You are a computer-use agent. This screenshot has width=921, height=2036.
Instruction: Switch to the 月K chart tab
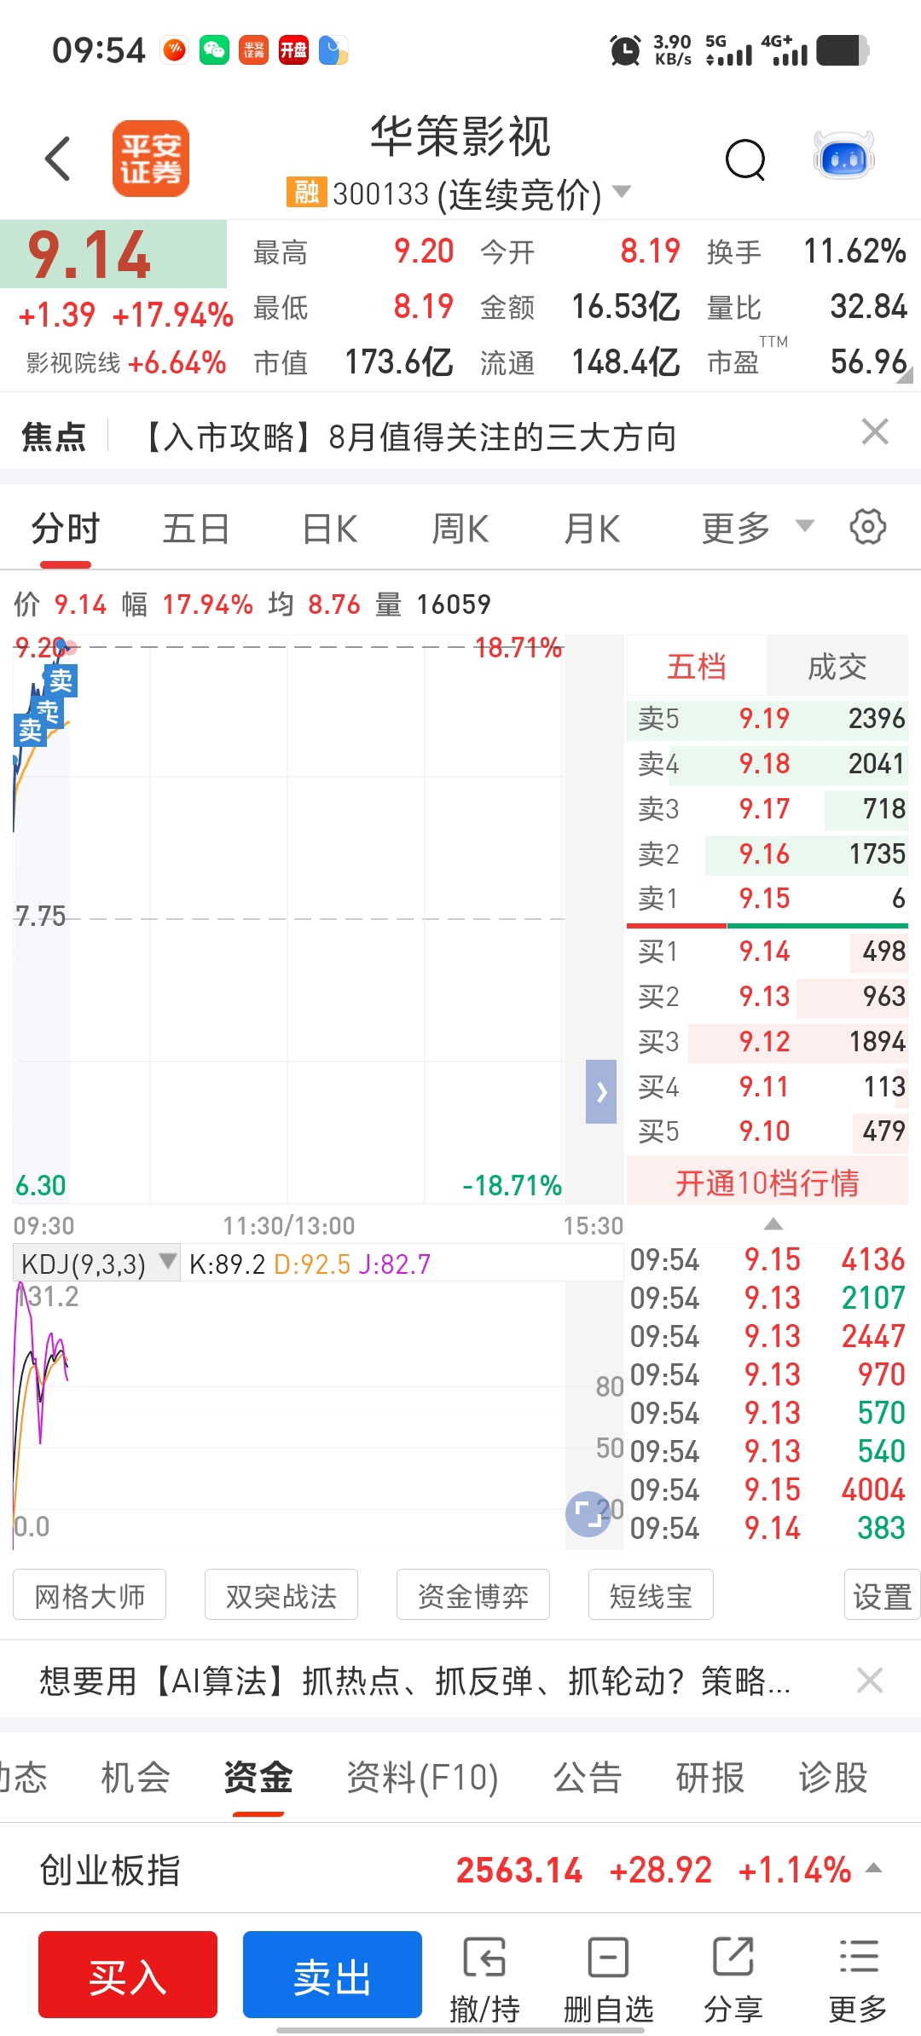[x=592, y=529]
